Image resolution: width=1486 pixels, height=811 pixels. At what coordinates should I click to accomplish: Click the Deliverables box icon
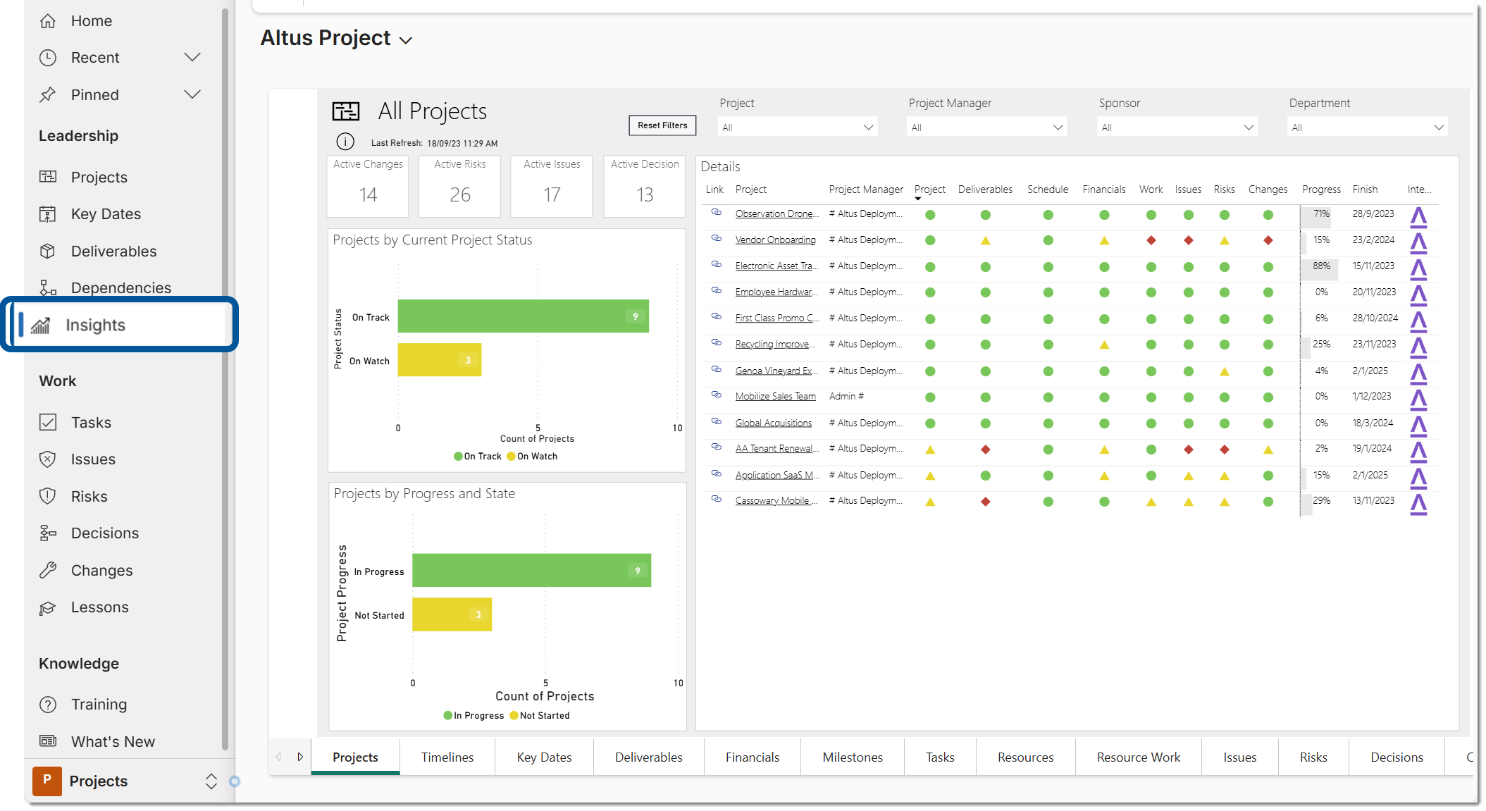pos(48,252)
